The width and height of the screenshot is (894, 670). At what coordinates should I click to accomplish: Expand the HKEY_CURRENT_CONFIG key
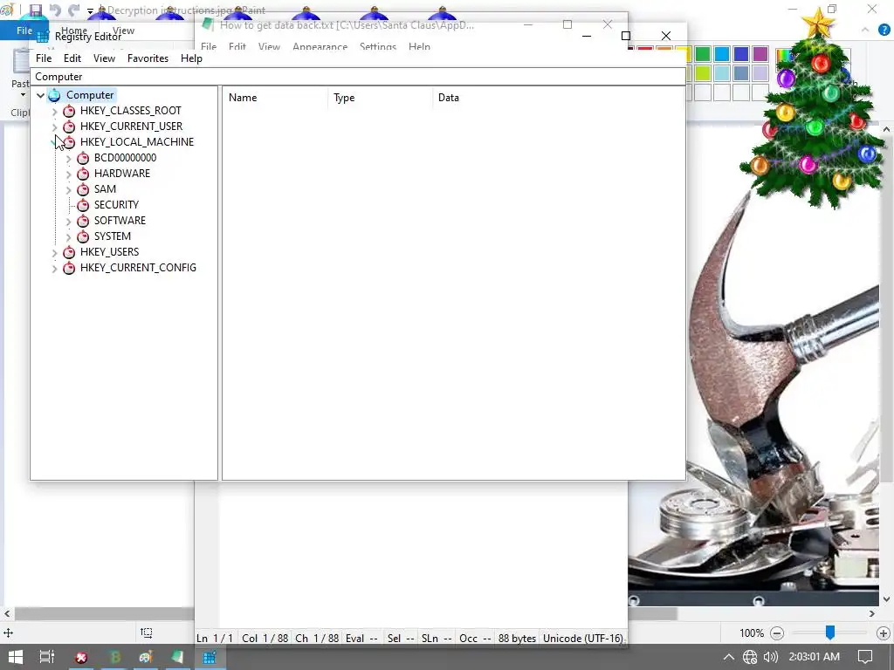click(55, 269)
